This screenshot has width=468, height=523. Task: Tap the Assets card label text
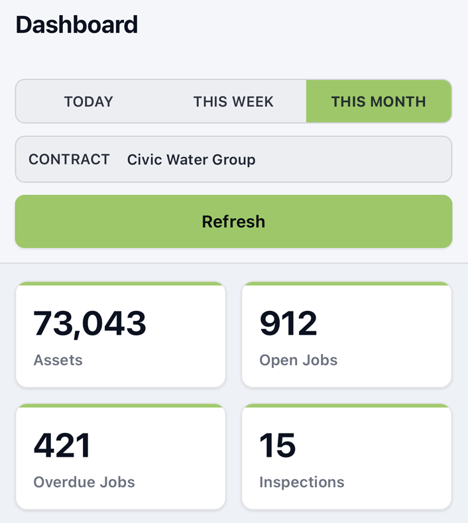point(58,361)
